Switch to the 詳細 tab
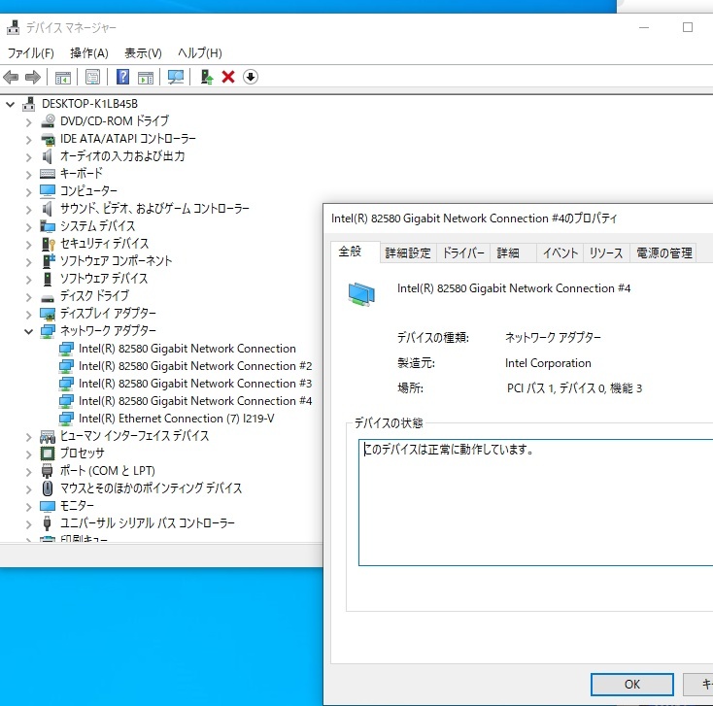 pyautogui.click(x=513, y=252)
